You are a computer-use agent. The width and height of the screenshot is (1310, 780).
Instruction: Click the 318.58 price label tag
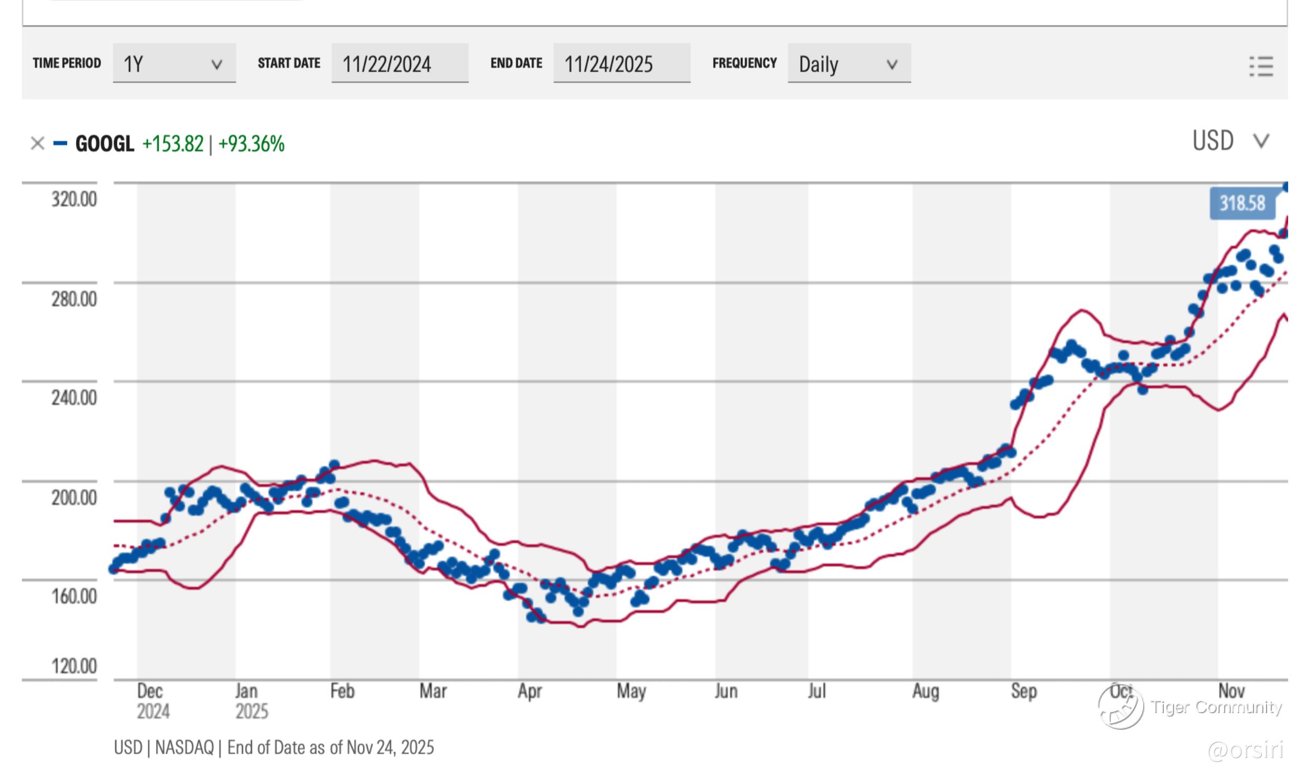click(1242, 203)
